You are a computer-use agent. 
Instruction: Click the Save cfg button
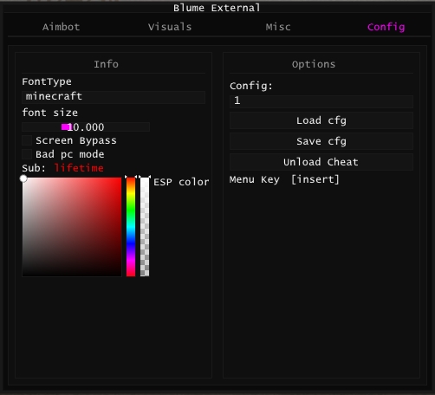tap(321, 141)
